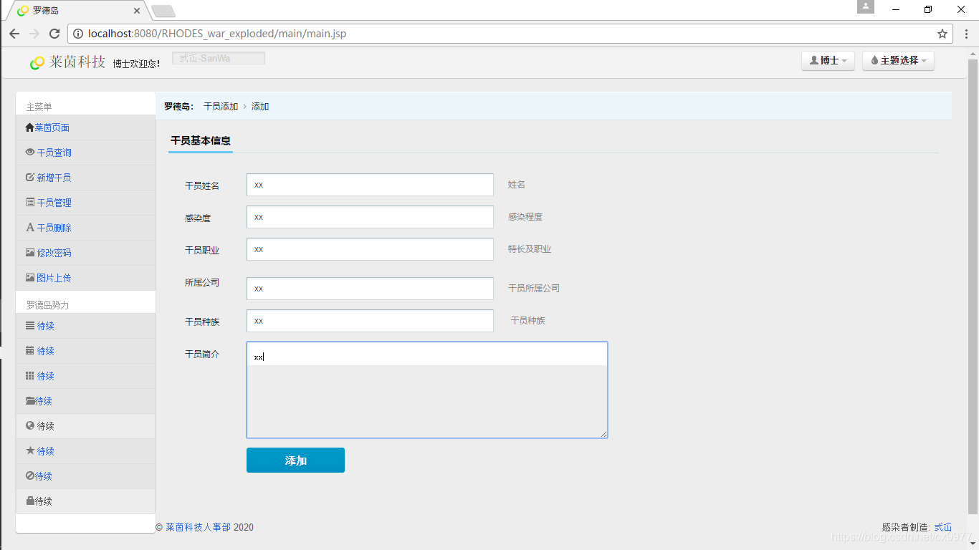Click the Chrome profile avatar icon
The width and height of the screenshot is (979, 550).
tap(866, 6)
